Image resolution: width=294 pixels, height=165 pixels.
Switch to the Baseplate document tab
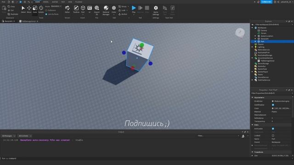[8, 21]
